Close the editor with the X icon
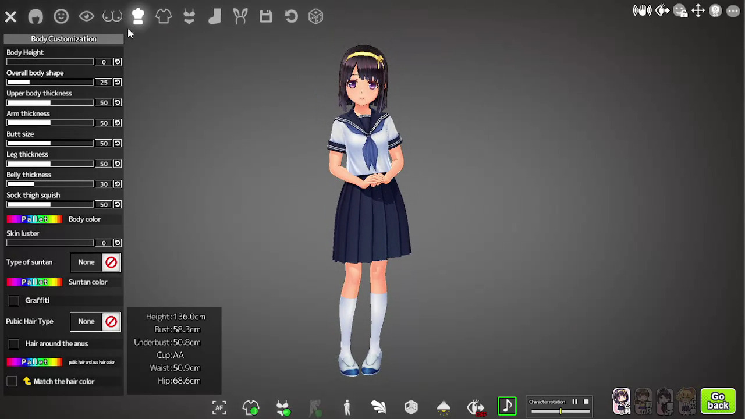This screenshot has height=419, width=745. [10, 17]
